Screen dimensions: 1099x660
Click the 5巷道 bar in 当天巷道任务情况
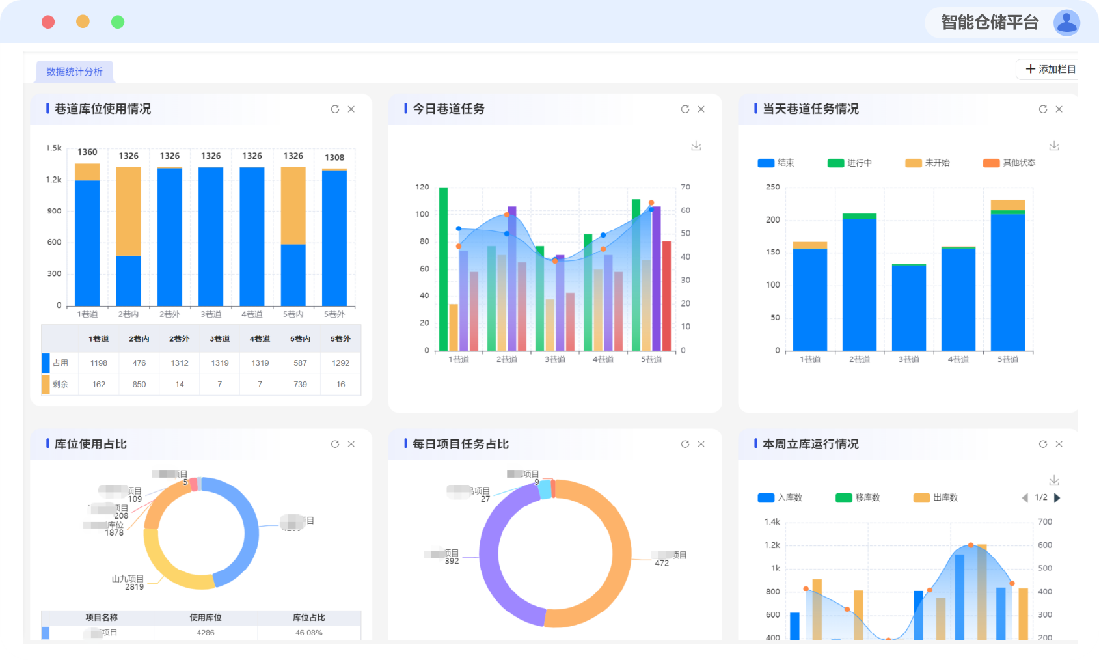1007,280
